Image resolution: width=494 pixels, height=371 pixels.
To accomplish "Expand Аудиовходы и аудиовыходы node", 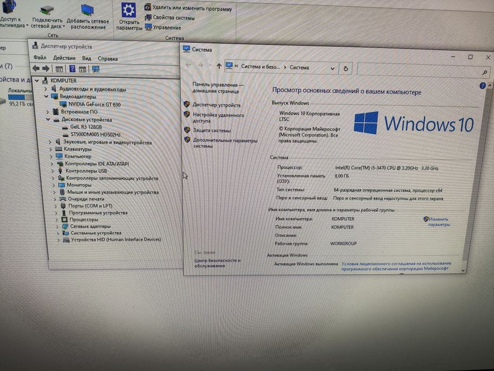I will [x=46, y=89].
